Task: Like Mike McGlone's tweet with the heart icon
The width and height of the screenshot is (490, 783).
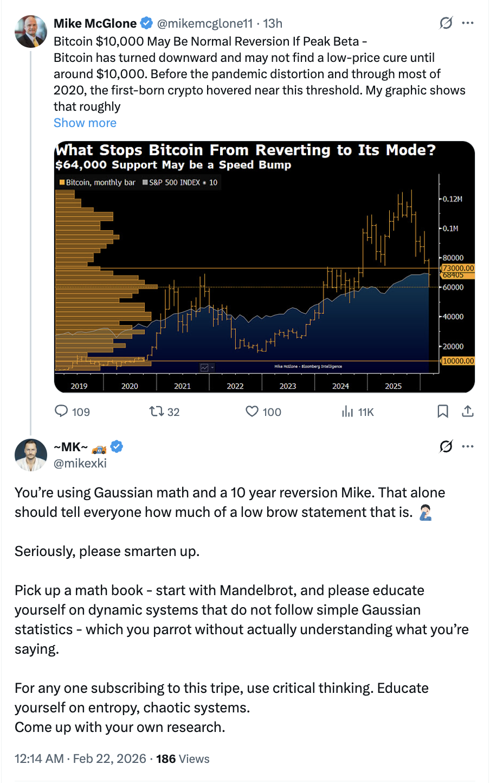Action: tap(252, 411)
